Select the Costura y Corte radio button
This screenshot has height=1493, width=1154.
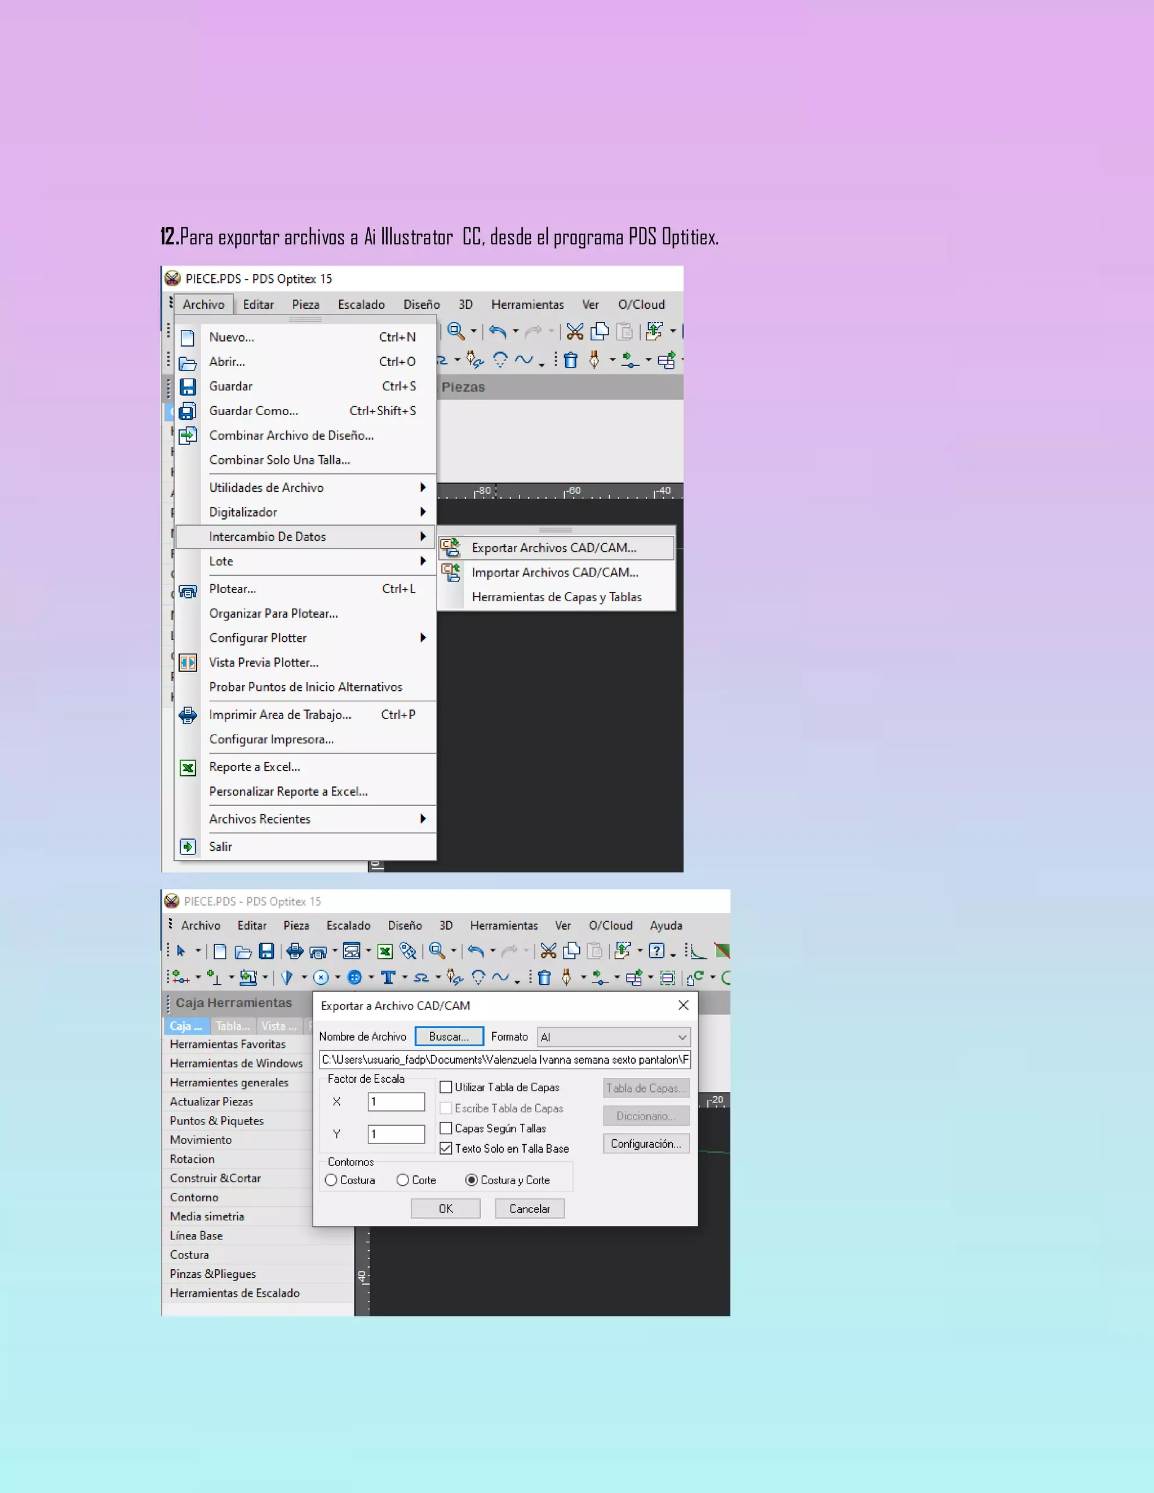[471, 1180]
